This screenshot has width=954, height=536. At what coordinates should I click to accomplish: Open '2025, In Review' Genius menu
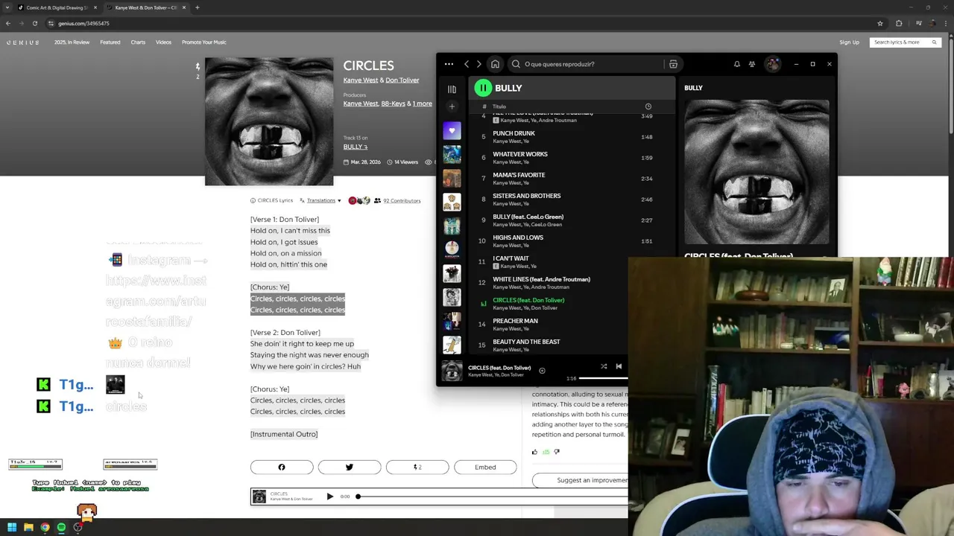point(72,42)
